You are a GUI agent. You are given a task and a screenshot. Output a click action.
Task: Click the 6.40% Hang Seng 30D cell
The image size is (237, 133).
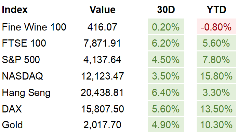166,92
